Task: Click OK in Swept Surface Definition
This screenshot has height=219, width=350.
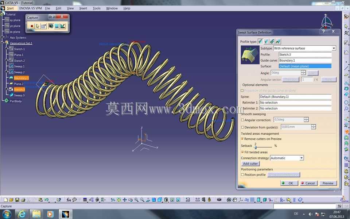Action: pyautogui.click(x=289, y=183)
